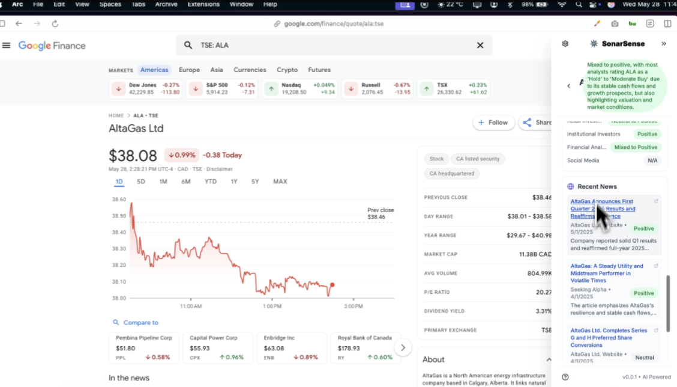Select the 1Y chart range
Image resolution: width=677 pixels, height=387 pixels.
tap(234, 181)
